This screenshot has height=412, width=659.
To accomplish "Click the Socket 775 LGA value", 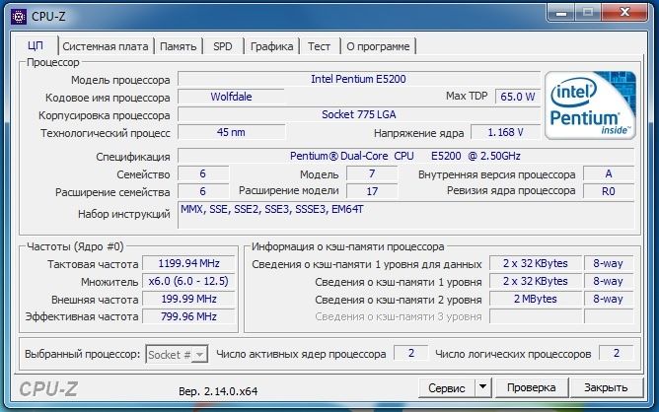I will (358, 114).
